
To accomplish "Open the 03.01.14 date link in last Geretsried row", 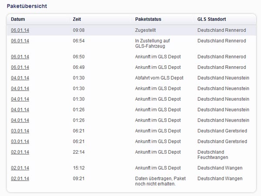I will click(20, 142).
